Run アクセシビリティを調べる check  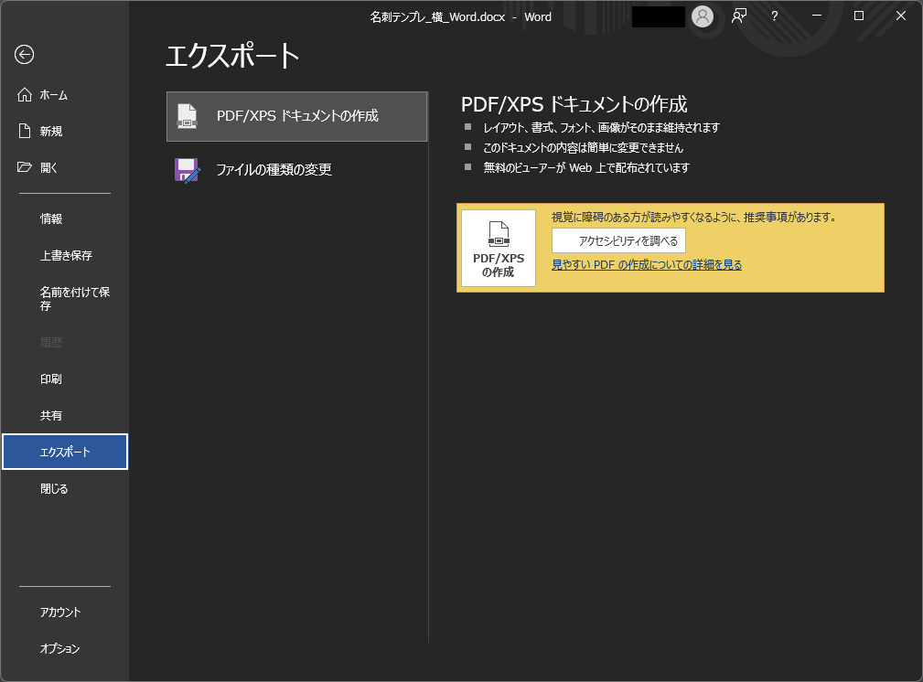point(618,240)
